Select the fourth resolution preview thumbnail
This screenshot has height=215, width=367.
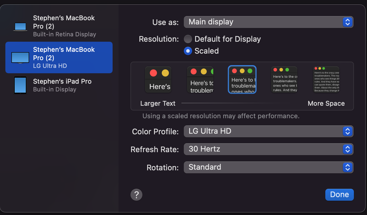(x=284, y=80)
